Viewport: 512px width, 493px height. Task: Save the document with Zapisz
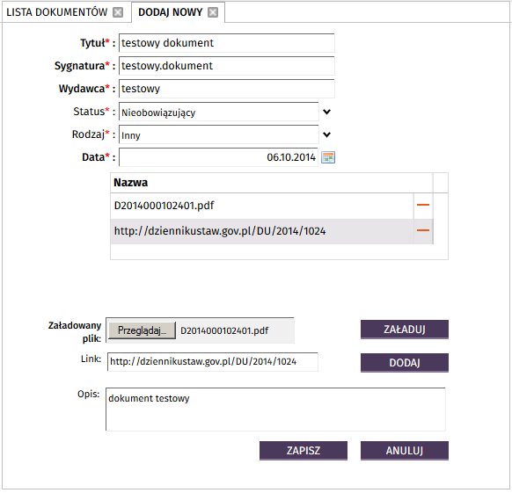(x=304, y=451)
